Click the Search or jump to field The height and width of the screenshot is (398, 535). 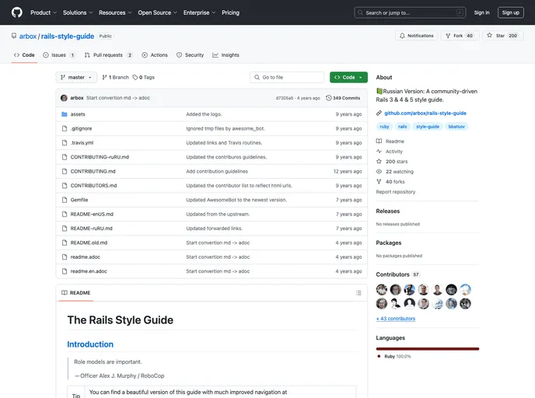coord(410,12)
